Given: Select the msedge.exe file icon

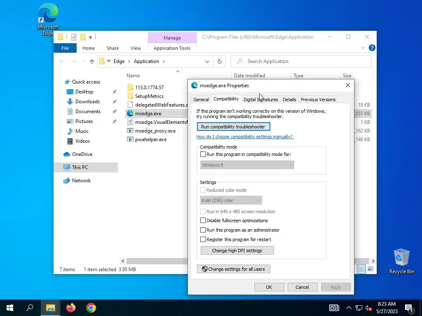Looking at the screenshot, I should point(130,114).
